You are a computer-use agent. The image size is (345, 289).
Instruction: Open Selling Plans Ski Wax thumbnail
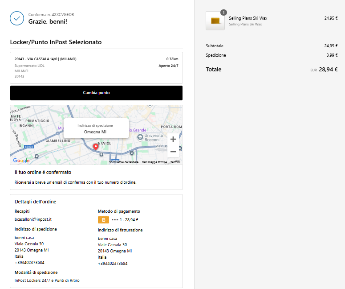[215, 21]
